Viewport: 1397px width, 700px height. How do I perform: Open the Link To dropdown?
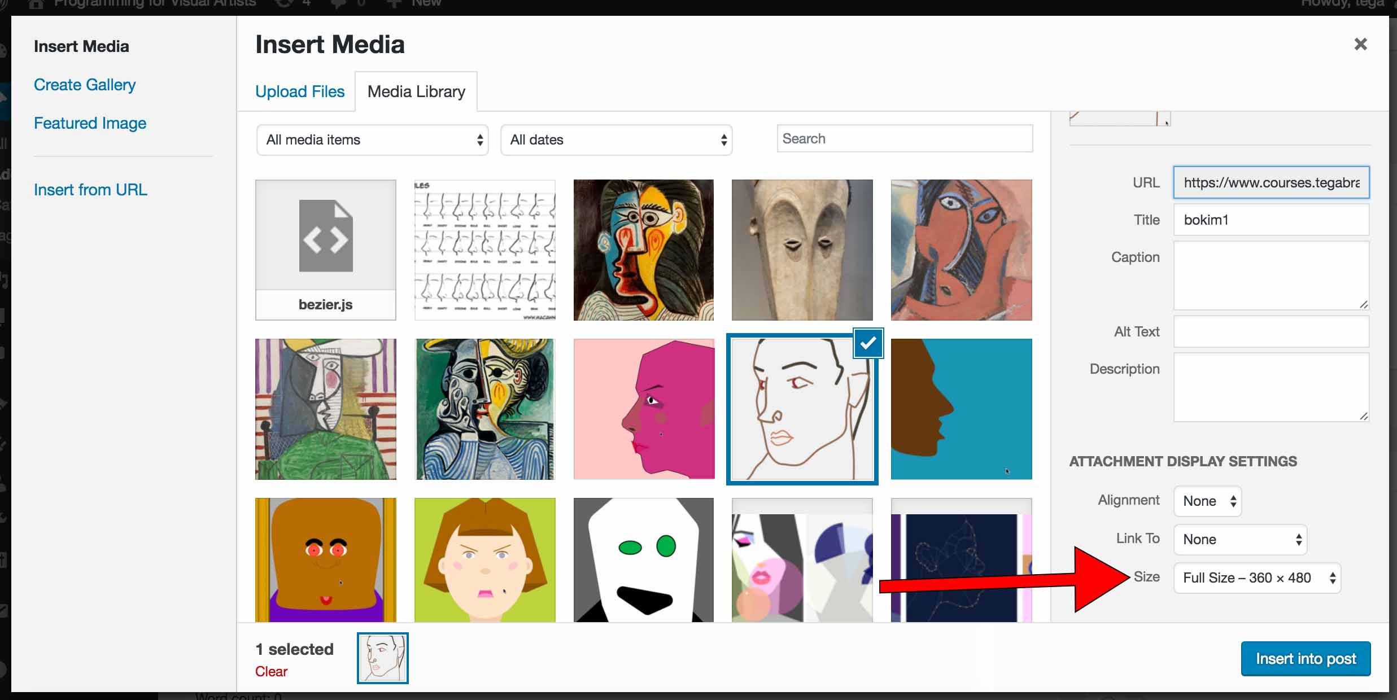(x=1240, y=540)
